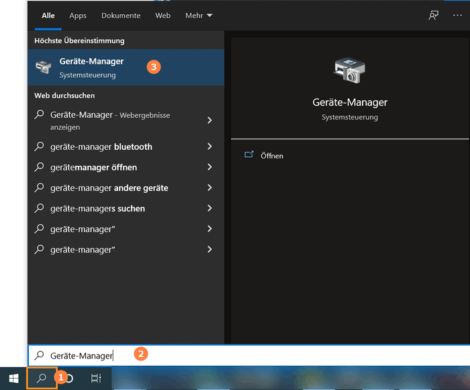Click the large Geräte-Manager preview icon

tap(350, 70)
